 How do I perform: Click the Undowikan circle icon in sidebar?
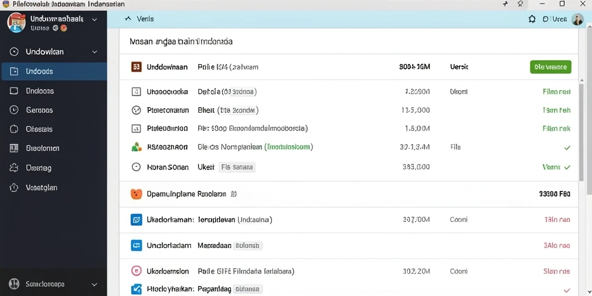(x=14, y=51)
